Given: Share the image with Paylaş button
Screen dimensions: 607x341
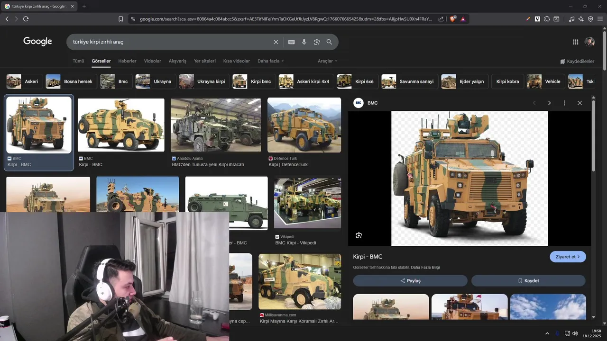Looking at the screenshot, I should 410,281.
